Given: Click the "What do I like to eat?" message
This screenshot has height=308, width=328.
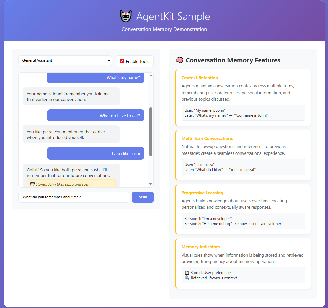Looking at the screenshot, I should 95,116.
